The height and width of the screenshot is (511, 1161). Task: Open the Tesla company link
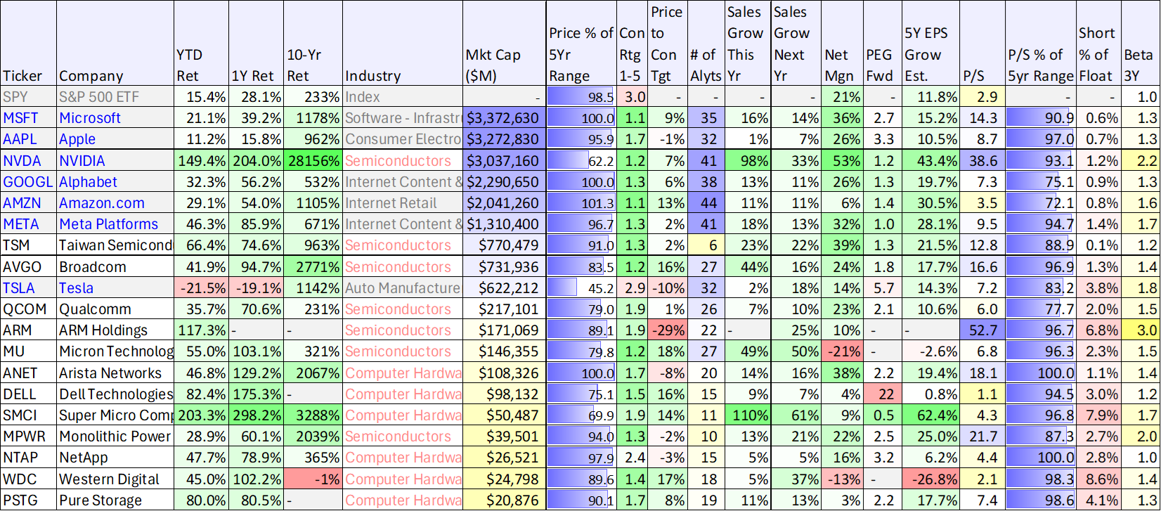click(76, 288)
